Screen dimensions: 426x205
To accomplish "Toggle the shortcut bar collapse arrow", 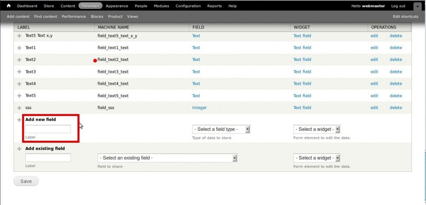I will [x=416, y=6].
